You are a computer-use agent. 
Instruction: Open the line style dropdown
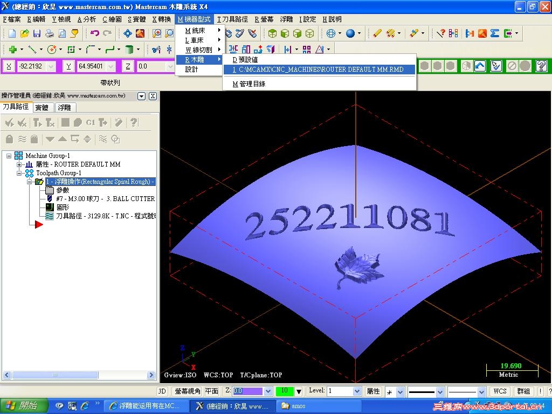coord(440,391)
